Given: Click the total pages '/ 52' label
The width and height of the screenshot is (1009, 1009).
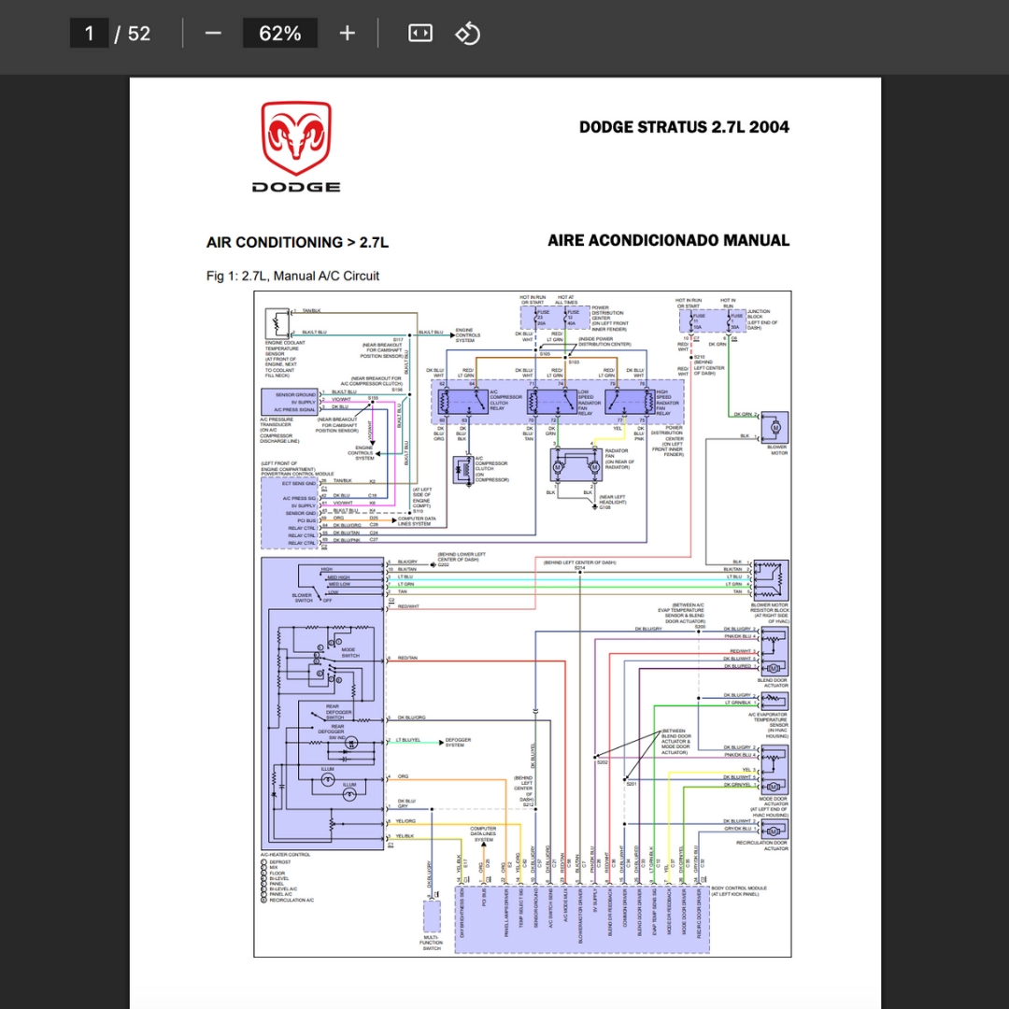Looking at the screenshot, I should pyautogui.click(x=133, y=34).
